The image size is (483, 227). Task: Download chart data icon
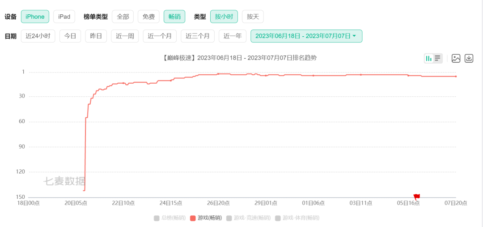click(x=469, y=58)
